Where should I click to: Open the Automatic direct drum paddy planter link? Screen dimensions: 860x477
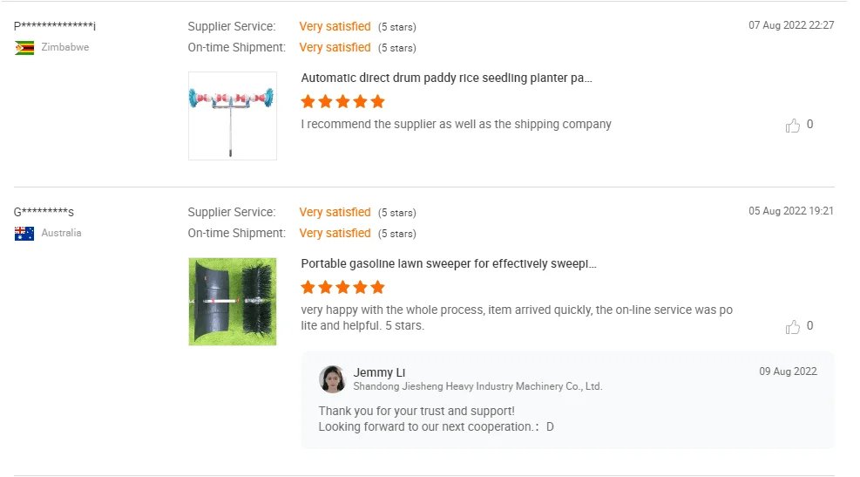(446, 78)
